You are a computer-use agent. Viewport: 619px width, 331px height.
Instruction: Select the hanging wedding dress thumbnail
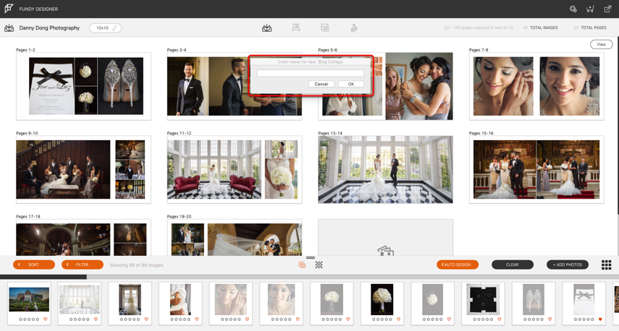(130, 299)
